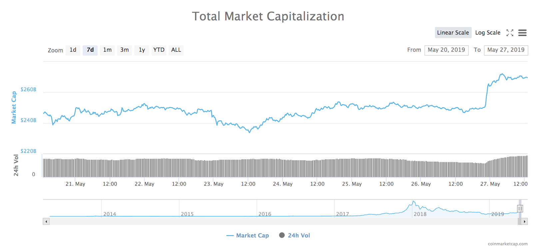This screenshot has width=533, height=250.
Task: Toggle the 24h Vol legend series
Action: (294, 235)
